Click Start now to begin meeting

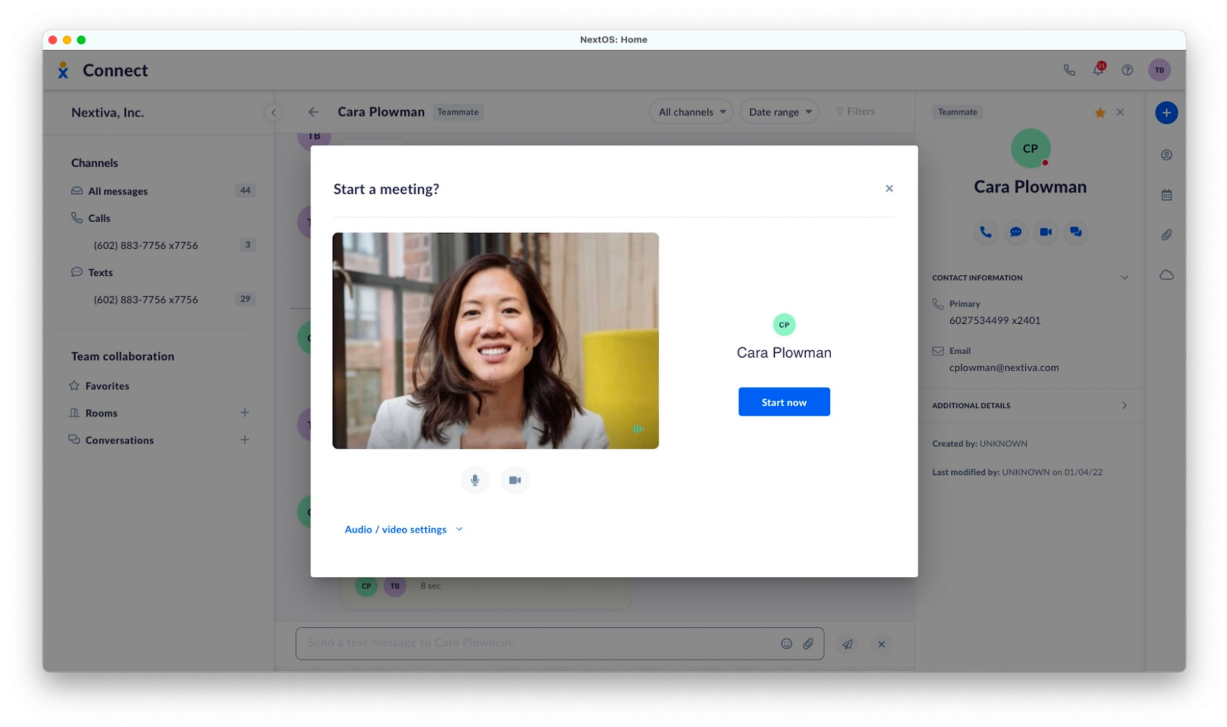784,402
